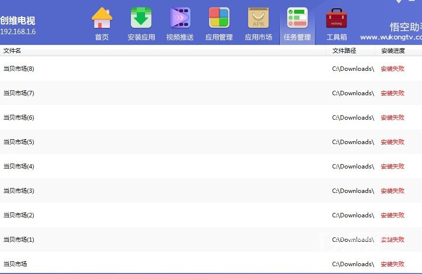Open the 工具箱 red toolbox icon

[337, 18]
